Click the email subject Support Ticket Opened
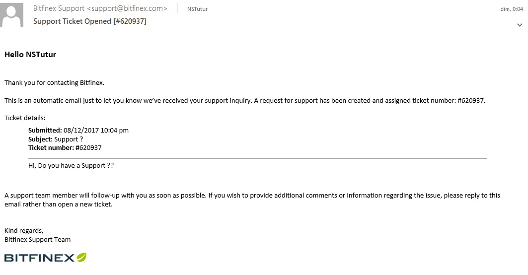The height and width of the screenshot is (275, 528). (x=89, y=21)
